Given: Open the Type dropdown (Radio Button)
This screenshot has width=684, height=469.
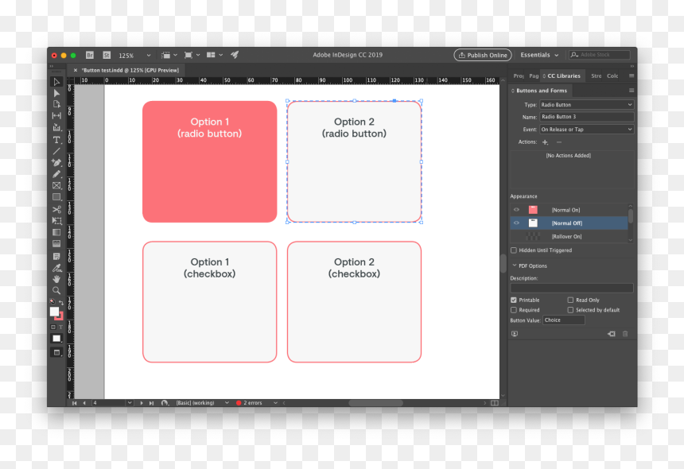Looking at the screenshot, I should coord(586,105).
